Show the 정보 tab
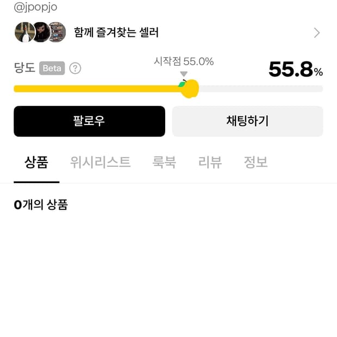 (x=255, y=162)
